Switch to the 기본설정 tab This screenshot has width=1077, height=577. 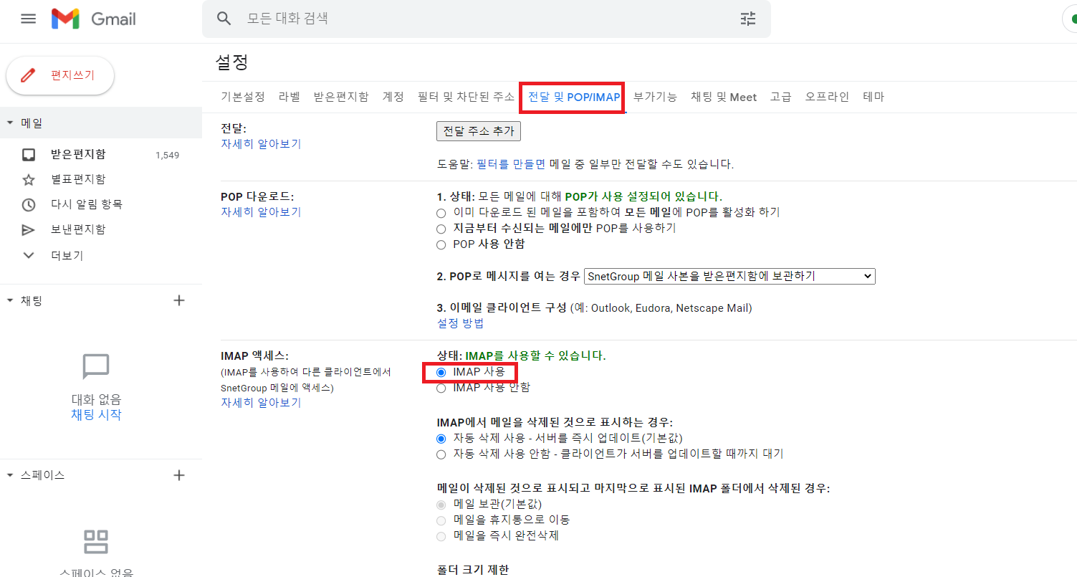coord(243,97)
